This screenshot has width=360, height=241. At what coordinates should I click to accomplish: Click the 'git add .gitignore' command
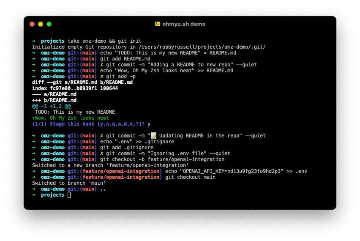(127, 148)
